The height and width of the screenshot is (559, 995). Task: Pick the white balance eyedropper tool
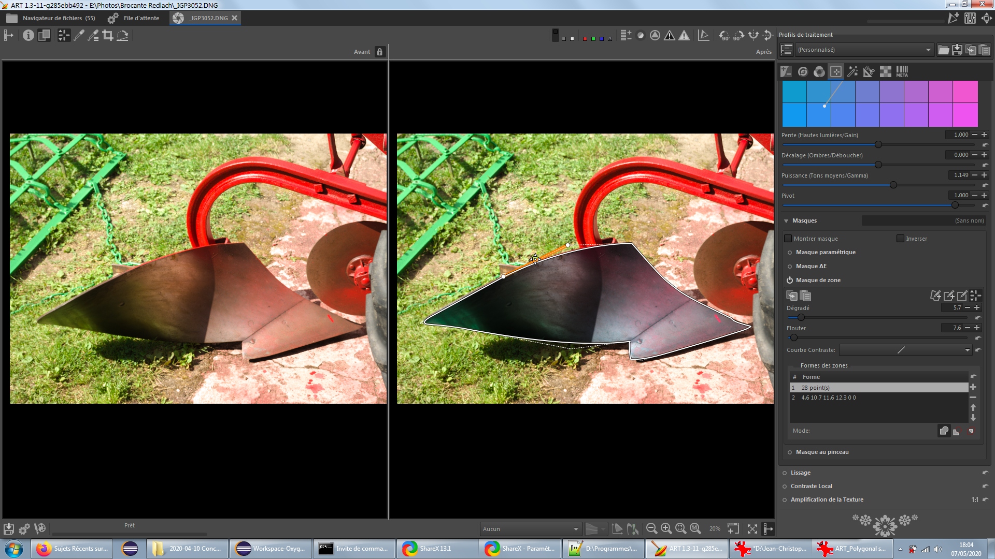pyautogui.click(x=79, y=35)
